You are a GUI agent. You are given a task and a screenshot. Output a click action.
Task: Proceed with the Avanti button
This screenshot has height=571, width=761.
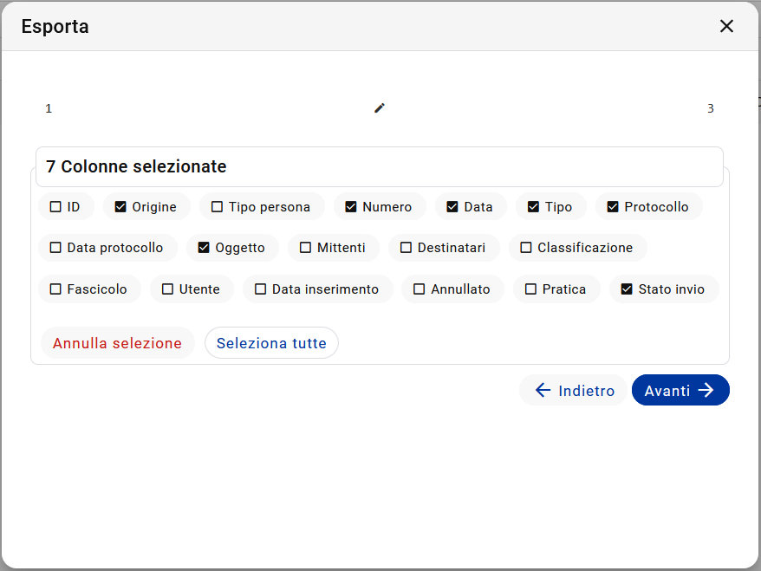pos(680,390)
